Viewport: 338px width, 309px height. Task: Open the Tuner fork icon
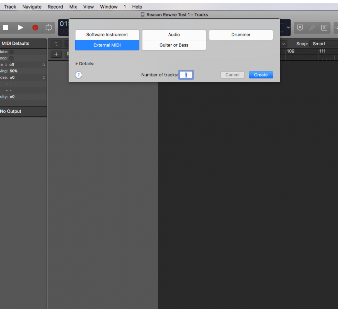(x=312, y=27)
